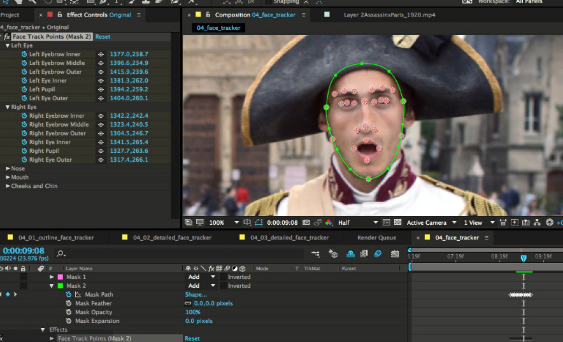563x342 pixels.
Task: Expand the Nose group
Action: (8, 168)
